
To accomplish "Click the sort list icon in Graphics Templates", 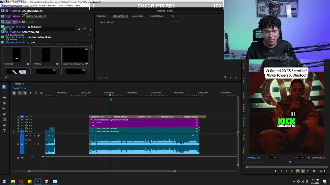I will point(84,29).
